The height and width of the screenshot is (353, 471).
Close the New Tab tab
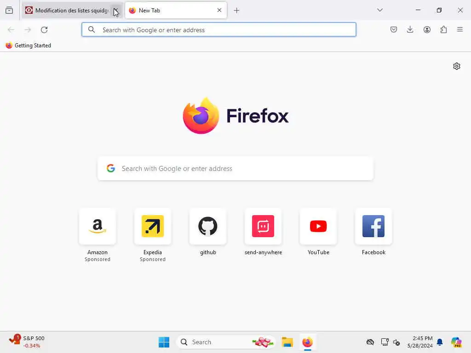click(x=219, y=10)
